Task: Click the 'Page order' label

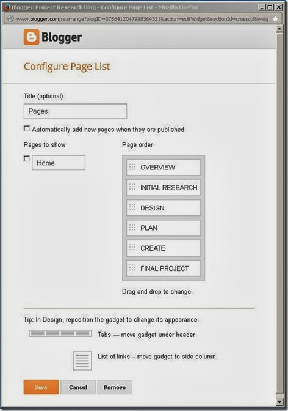Action: click(x=137, y=145)
